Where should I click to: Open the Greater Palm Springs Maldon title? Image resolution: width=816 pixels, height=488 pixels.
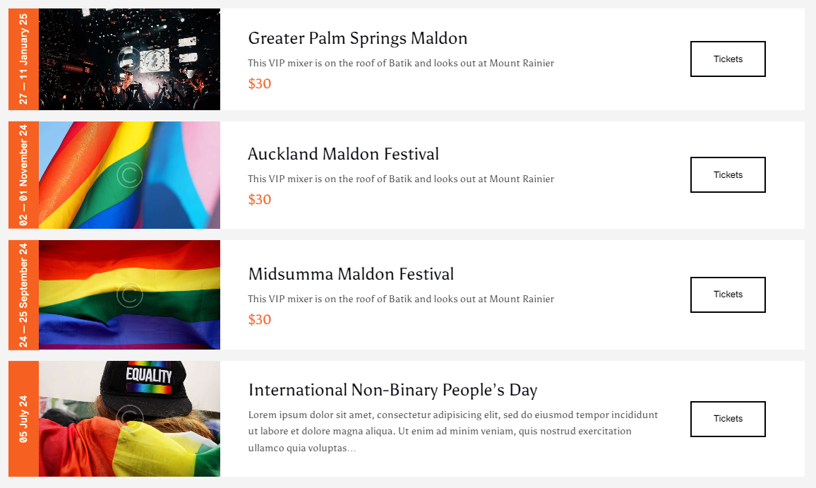(x=357, y=38)
